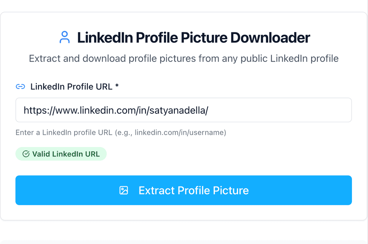Click the chain link icon beside the URL label
368x244 pixels.
pyautogui.click(x=20, y=87)
